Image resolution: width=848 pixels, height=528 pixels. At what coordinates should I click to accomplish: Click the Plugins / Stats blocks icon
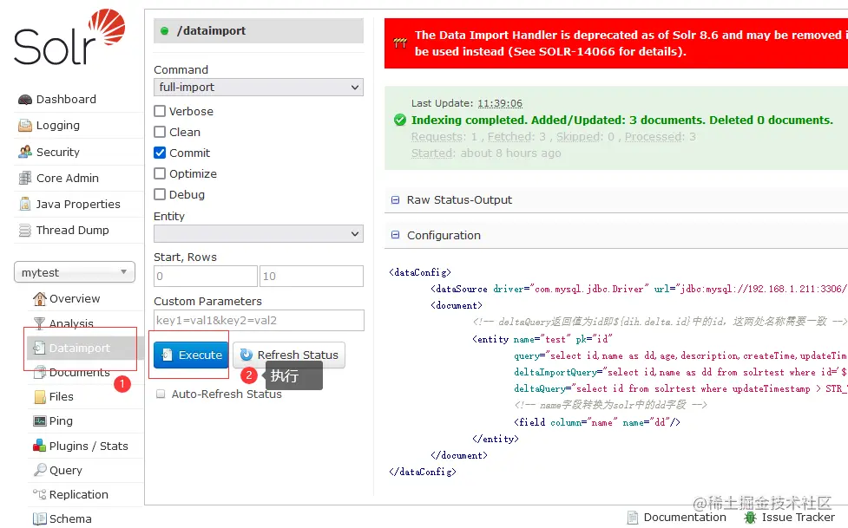(39, 446)
